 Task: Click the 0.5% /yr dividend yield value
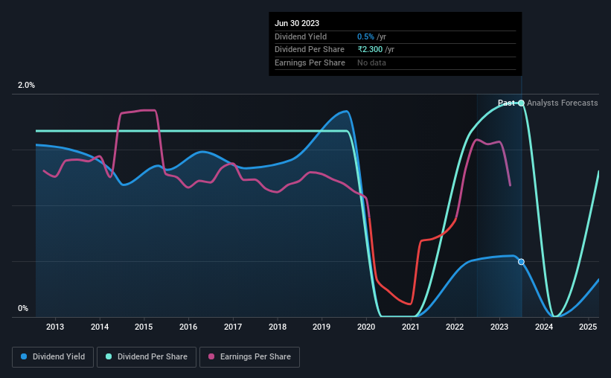click(372, 36)
